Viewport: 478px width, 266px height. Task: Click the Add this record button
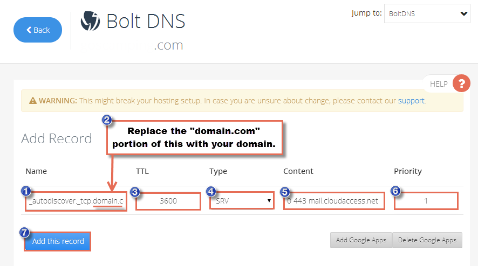(58, 241)
